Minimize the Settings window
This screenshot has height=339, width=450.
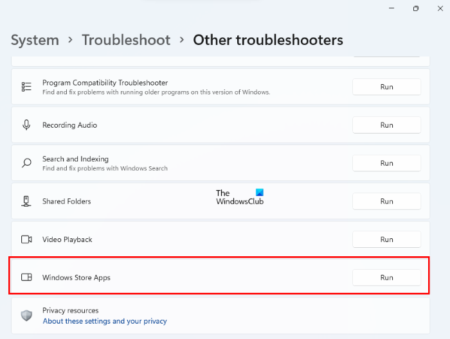coord(392,8)
